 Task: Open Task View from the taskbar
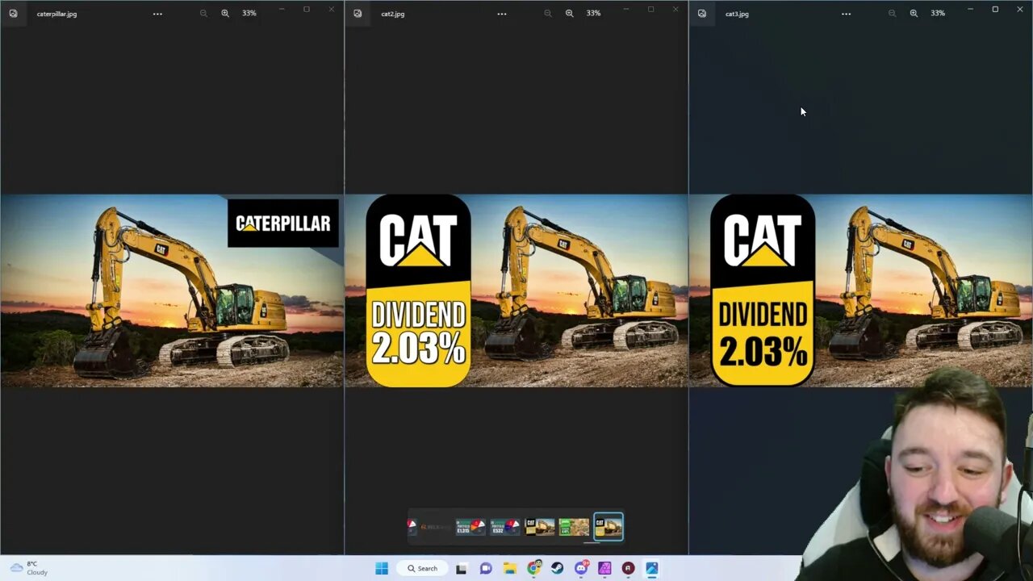(461, 568)
